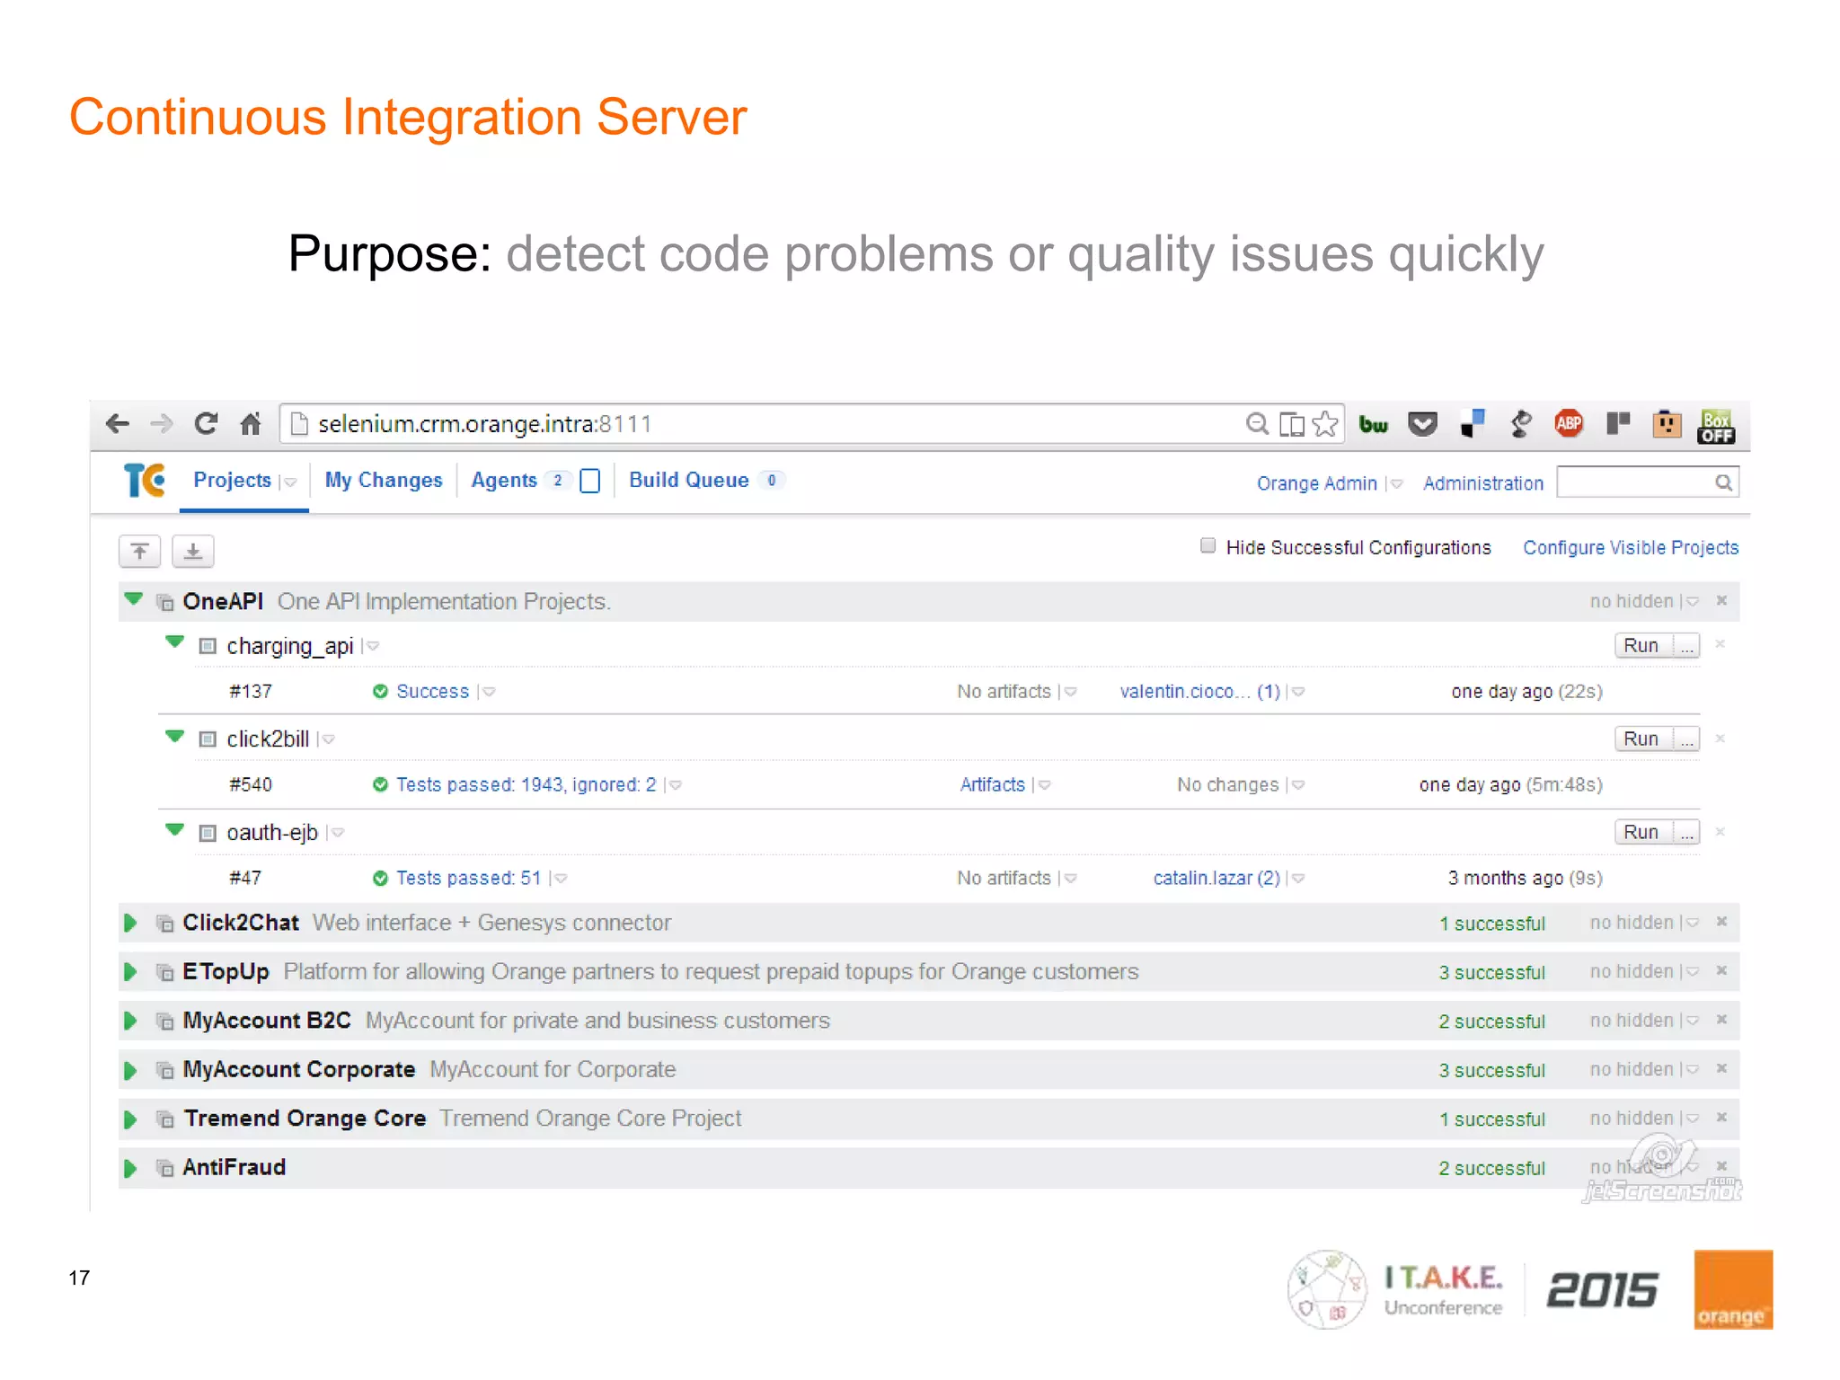Click the zoom magnifier in address bar

pos(1257,423)
